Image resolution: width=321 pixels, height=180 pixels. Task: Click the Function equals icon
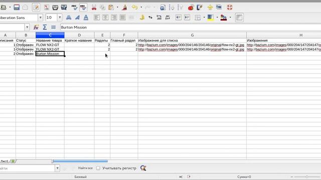click(53, 27)
